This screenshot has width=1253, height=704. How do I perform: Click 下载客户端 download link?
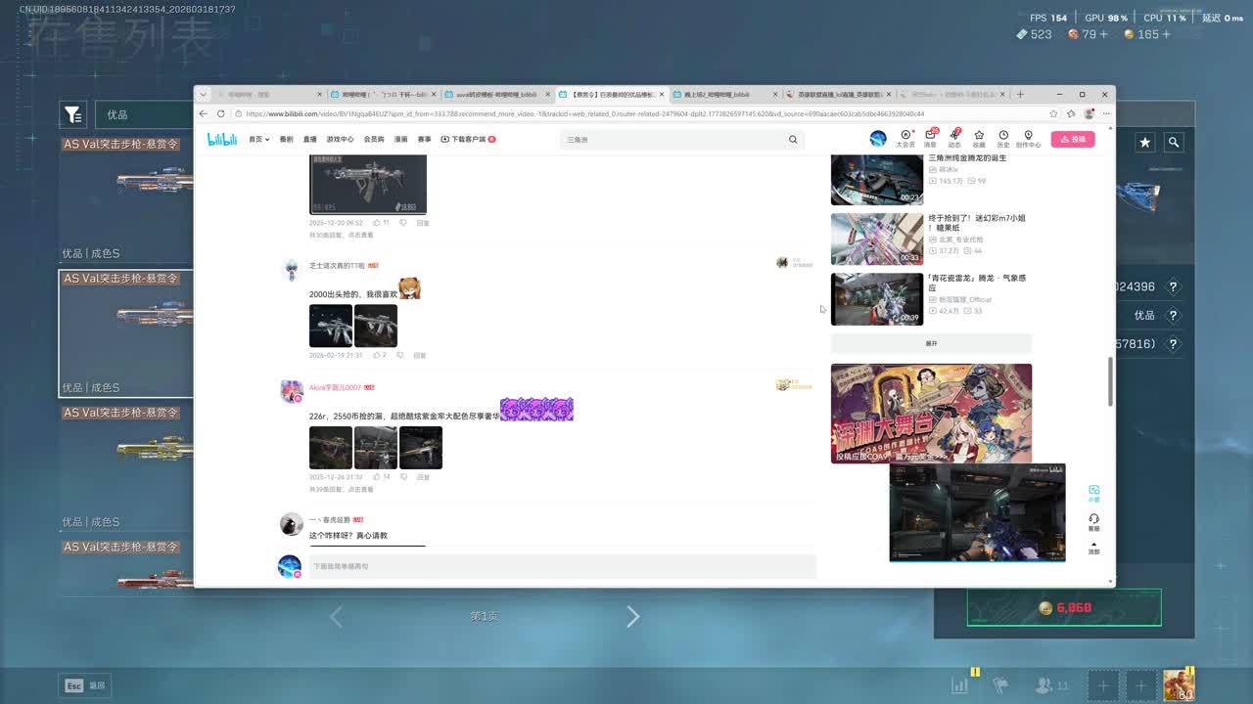click(x=468, y=140)
